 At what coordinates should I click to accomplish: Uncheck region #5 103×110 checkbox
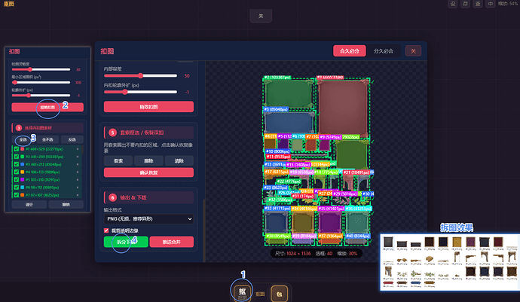pyautogui.click(x=17, y=180)
